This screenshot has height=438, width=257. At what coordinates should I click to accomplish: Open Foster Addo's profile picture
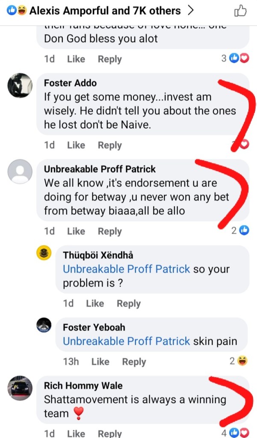[20, 85]
